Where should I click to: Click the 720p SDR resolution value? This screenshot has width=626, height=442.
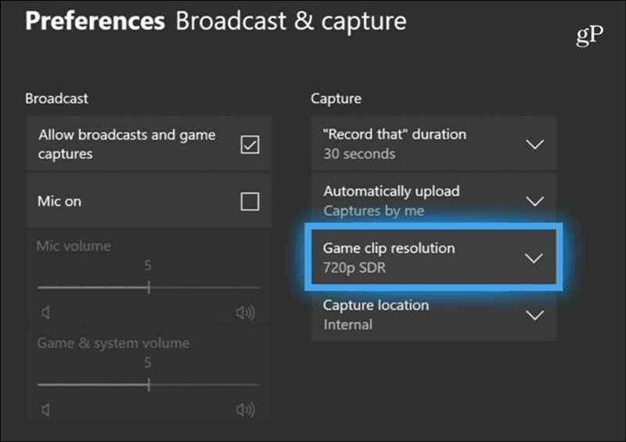tap(354, 268)
